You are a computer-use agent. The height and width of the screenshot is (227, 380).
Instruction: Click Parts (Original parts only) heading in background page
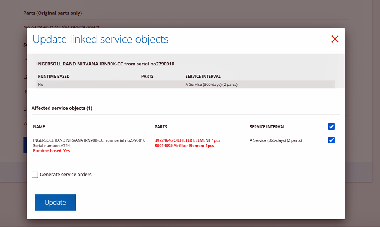point(53,13)
